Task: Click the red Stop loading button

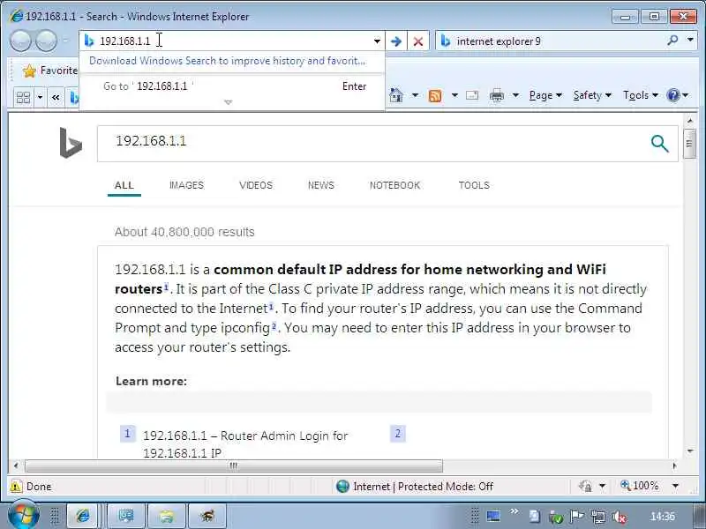Action: click(x=417, y=41)
